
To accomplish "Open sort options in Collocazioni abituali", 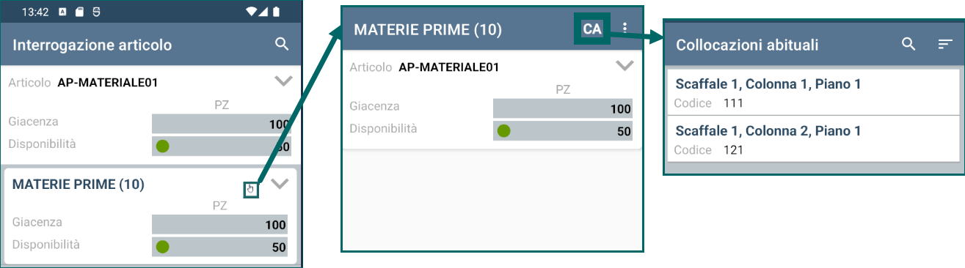I will (945, 45).
